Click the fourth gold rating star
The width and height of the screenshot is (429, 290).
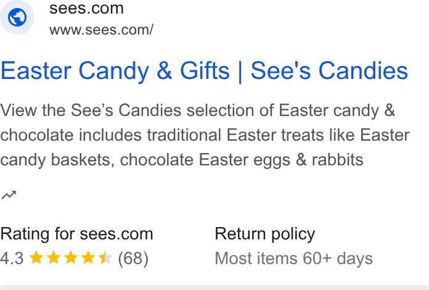88,258
